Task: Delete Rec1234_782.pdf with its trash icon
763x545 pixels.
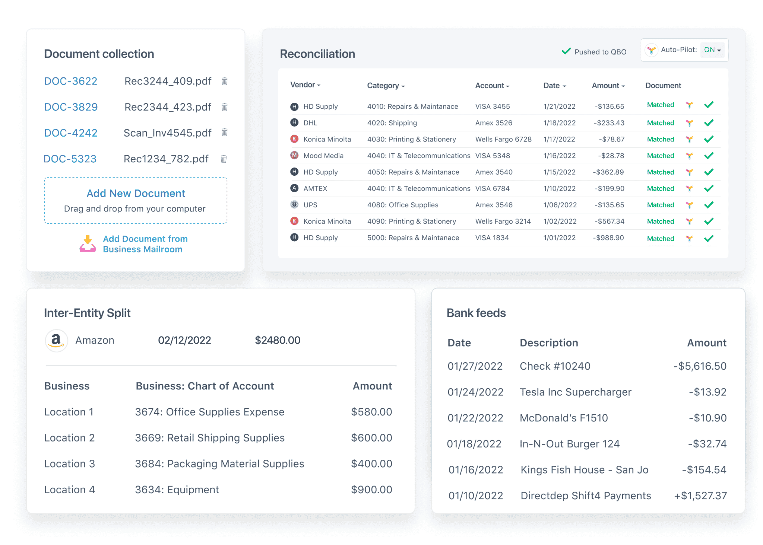Action: pyautogui.click(x=224, y=159)
